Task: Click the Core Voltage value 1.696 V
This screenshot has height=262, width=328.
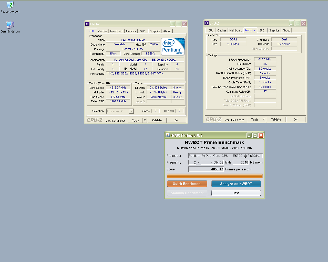Action: tap(150, 53)
